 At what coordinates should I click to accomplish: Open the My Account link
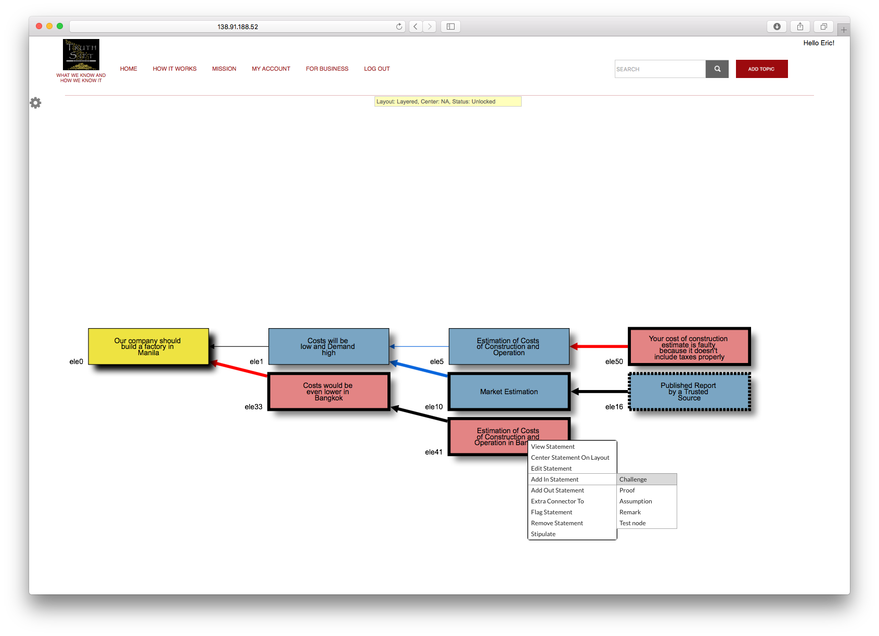point(271,69)
